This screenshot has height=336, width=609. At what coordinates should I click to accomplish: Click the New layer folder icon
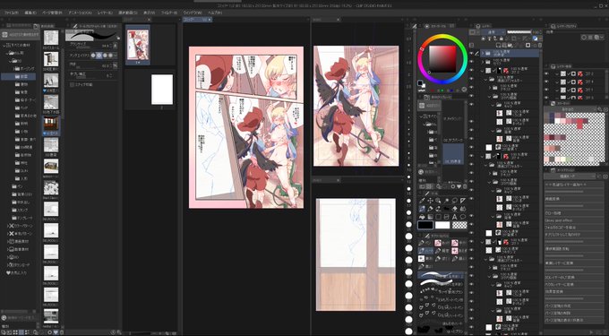click(x=510, y=45)
